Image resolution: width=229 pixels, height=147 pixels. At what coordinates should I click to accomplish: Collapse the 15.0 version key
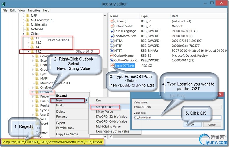tap(28, 52)
